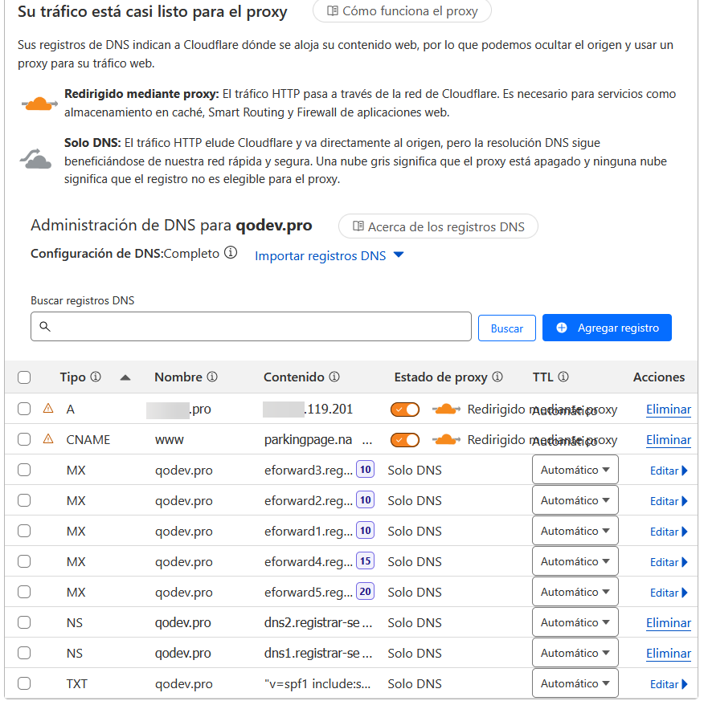Open the Importar registros DNS dropdown
704x701 pixels.
(x=329, y=255)
